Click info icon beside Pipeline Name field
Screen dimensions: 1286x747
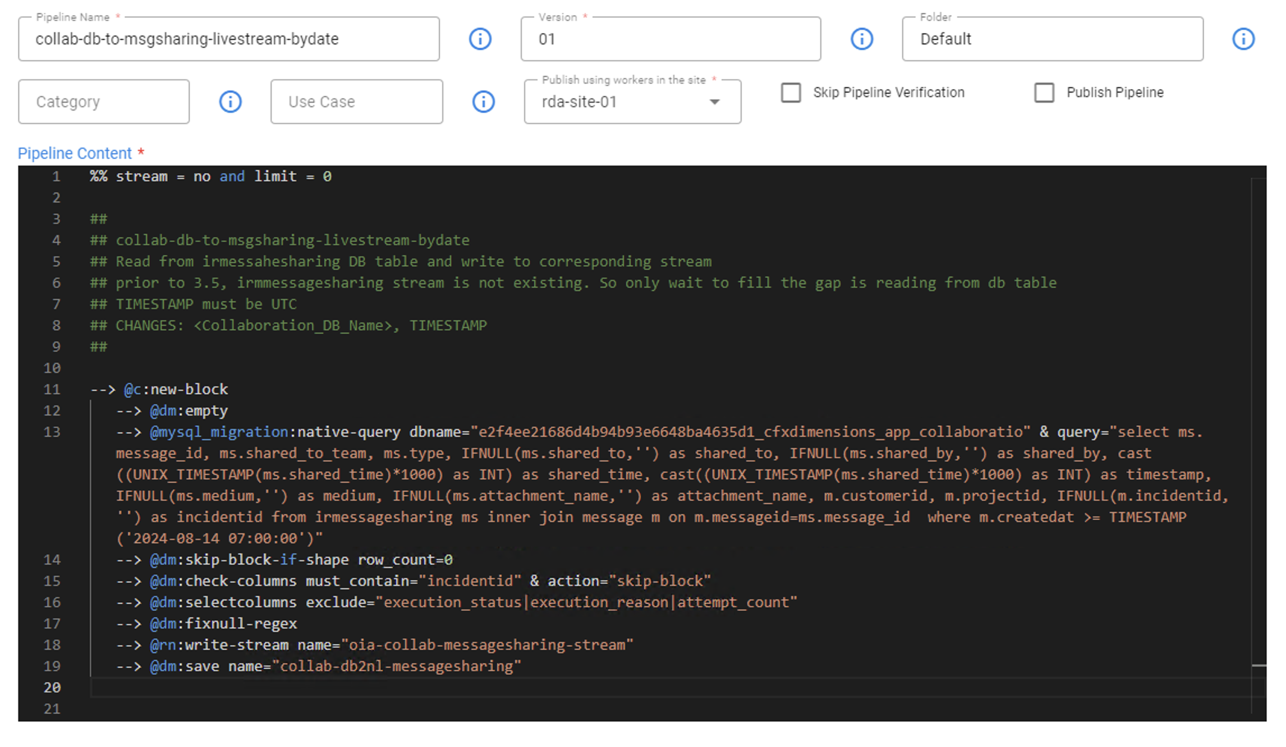pyautogui.click(x=480, y=39)
